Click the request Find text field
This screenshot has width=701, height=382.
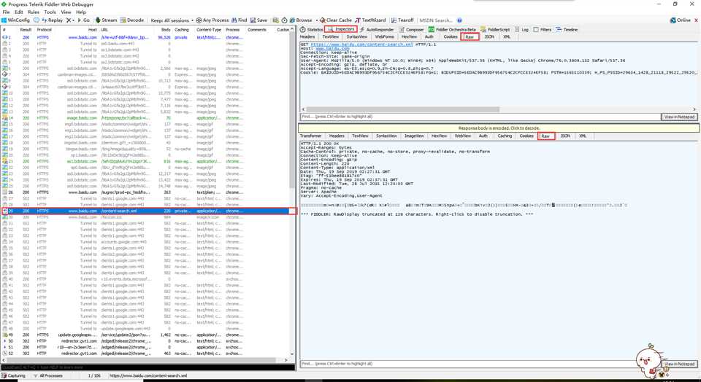click(x=480, y=117)
